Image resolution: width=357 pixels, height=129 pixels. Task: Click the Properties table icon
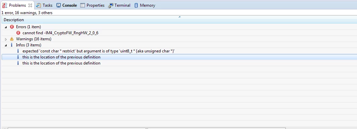click(x=83, y=5)
